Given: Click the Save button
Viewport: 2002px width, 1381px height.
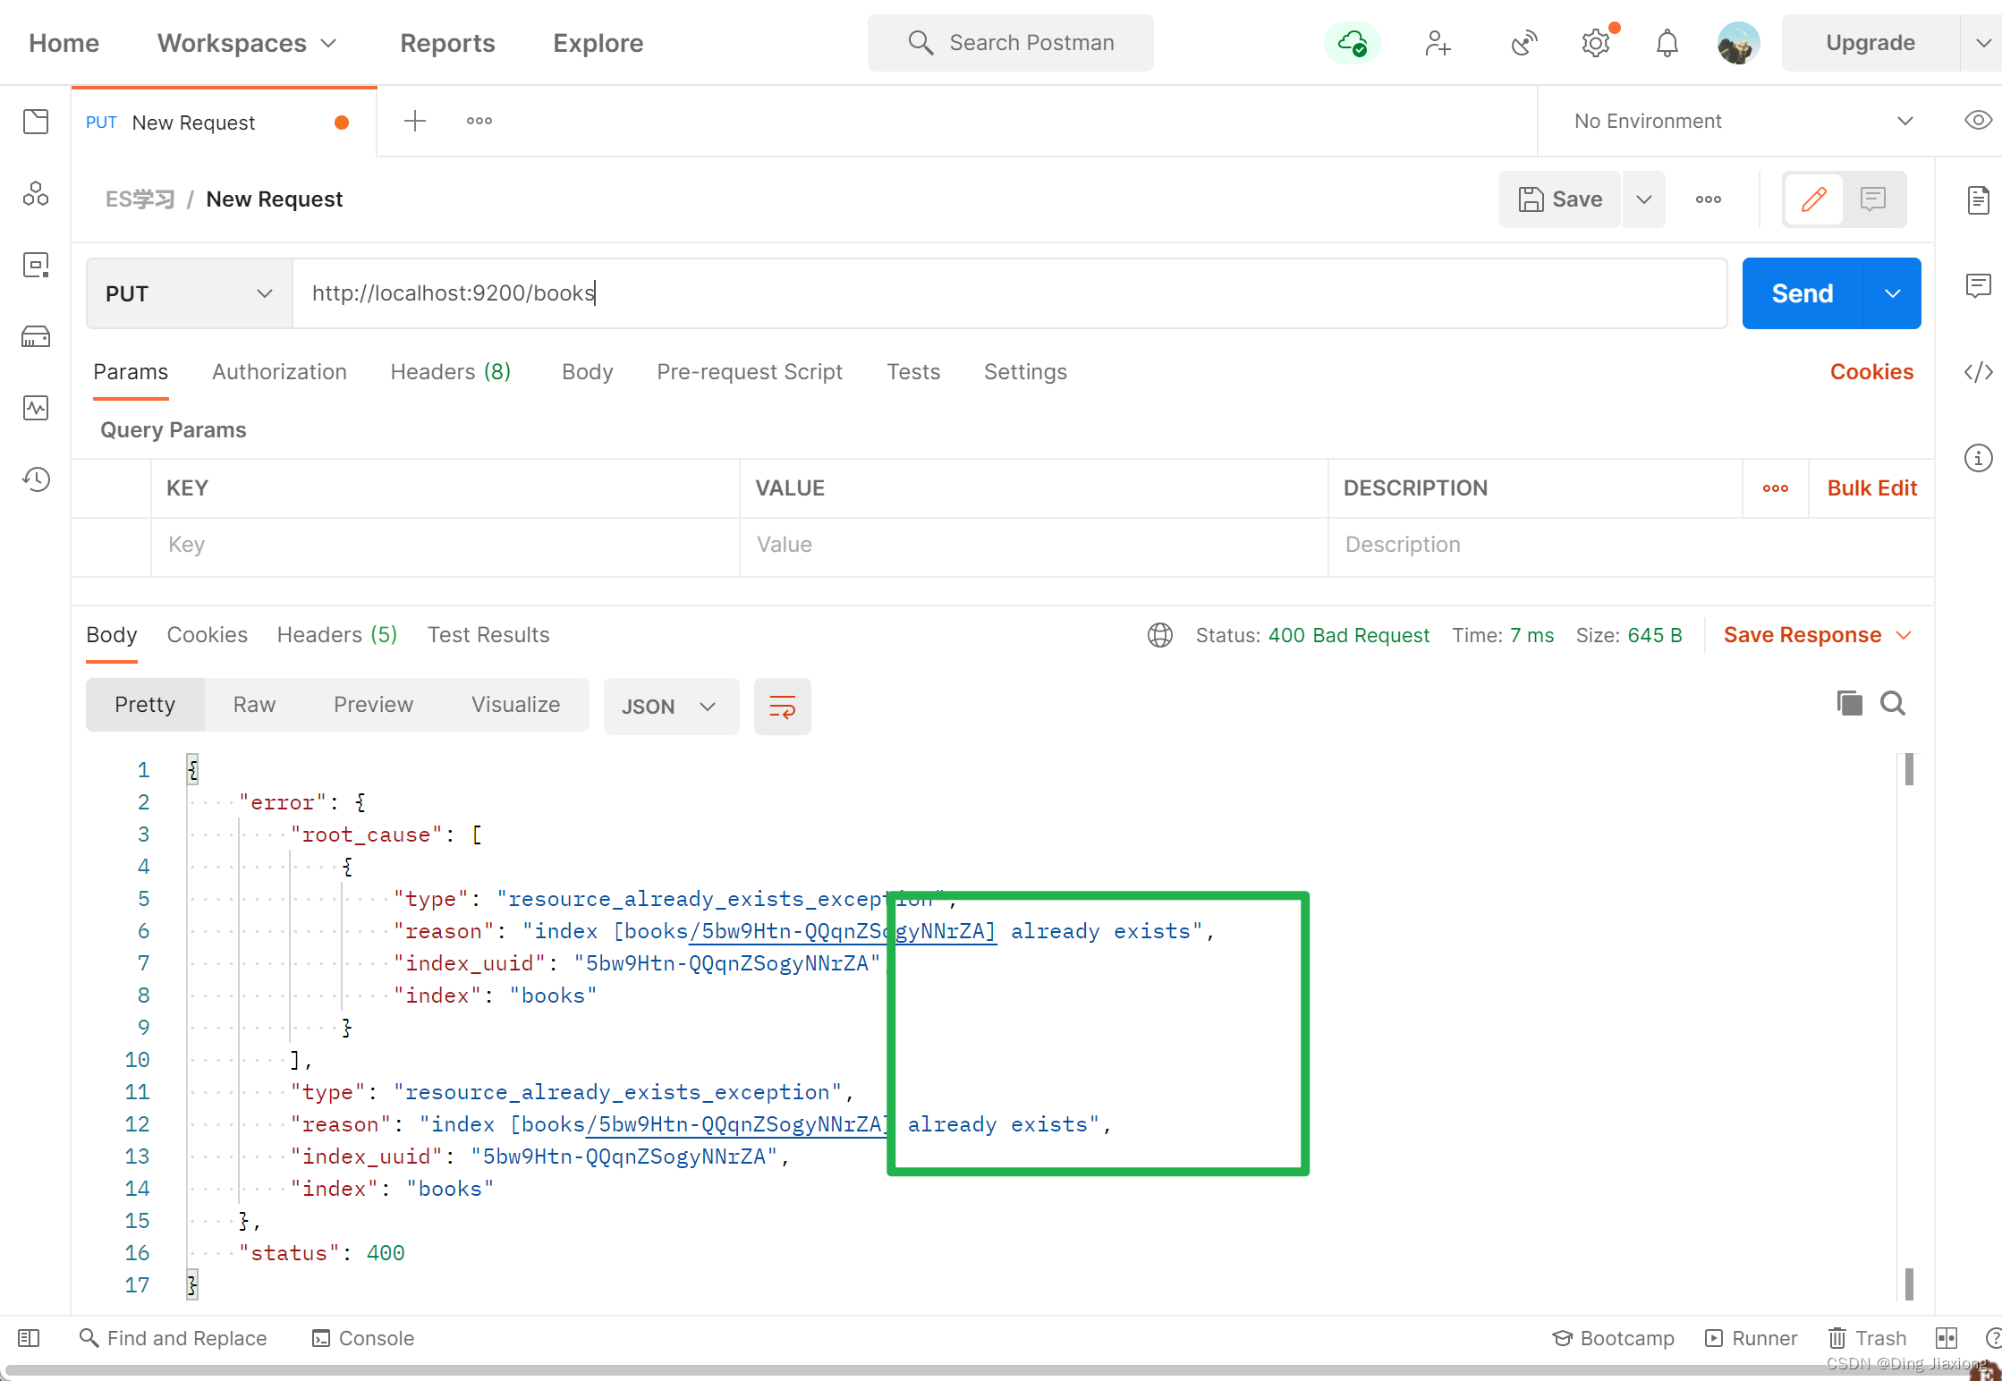Looking at the screenshot, I should [x=1560, y=199].
